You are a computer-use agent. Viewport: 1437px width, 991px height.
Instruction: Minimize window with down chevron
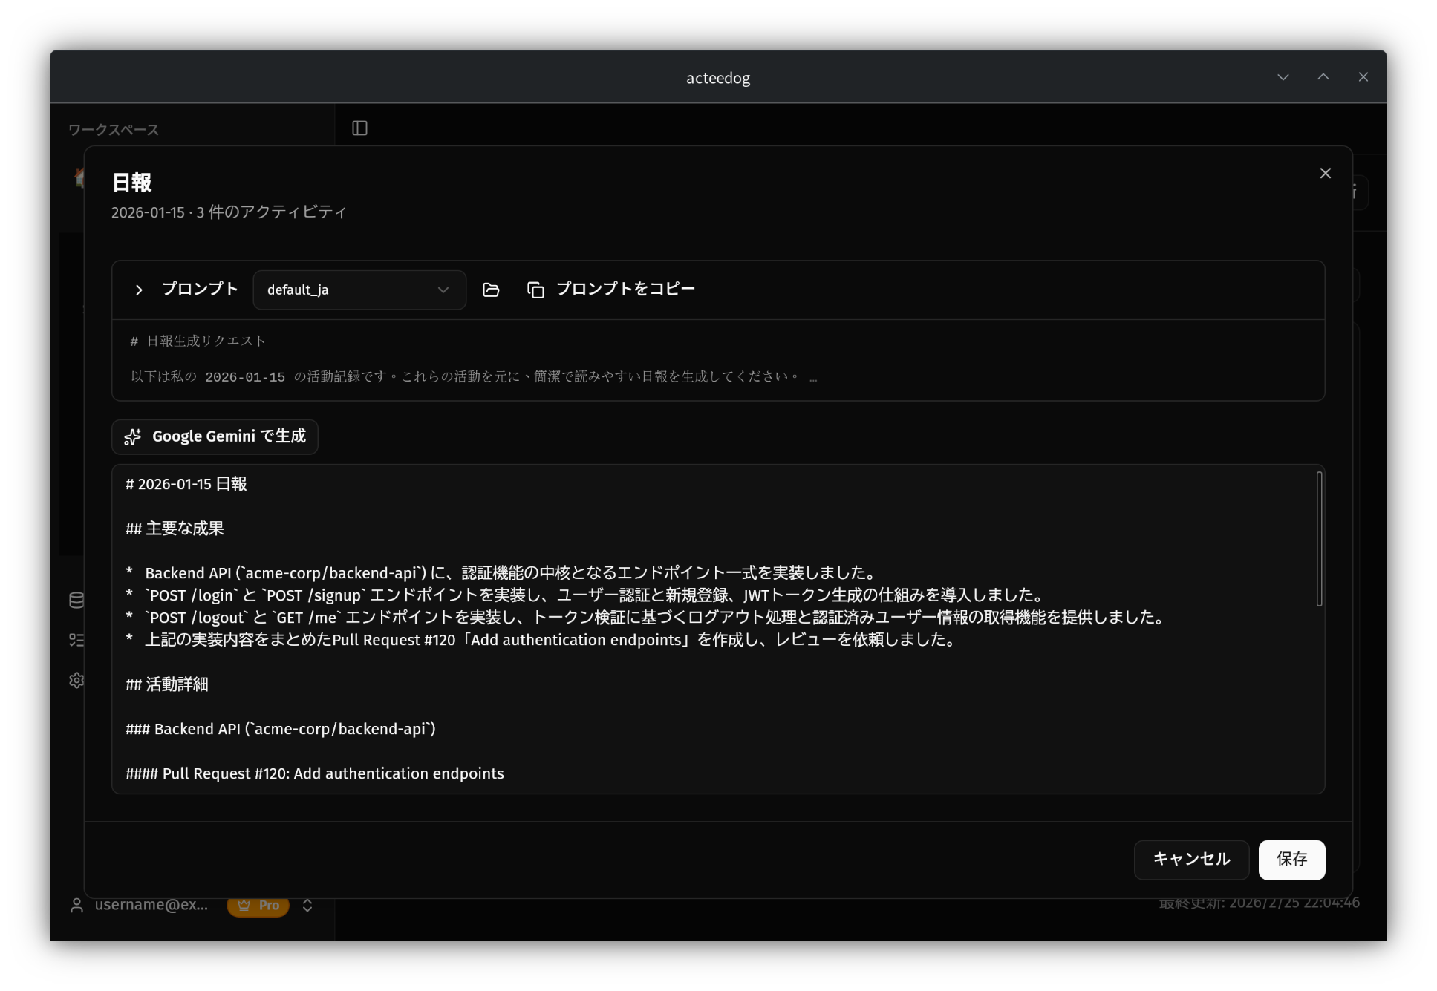coord(1283,77)
